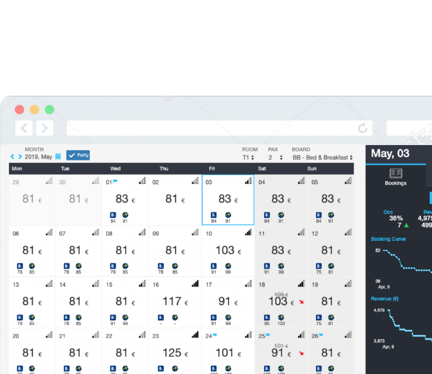Viewport: 432px width, 374px height.
Task: Click the browser address bar
Action: click(x=211, y=128)
